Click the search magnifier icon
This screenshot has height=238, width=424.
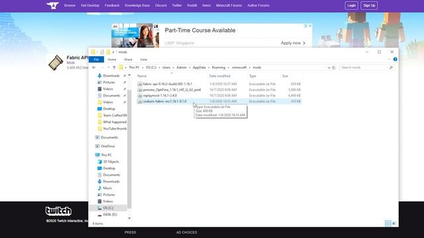pos(391,67)
